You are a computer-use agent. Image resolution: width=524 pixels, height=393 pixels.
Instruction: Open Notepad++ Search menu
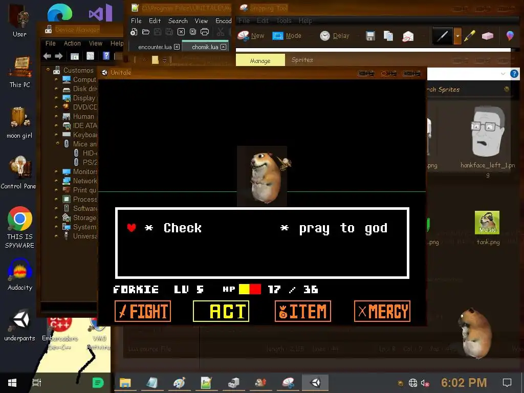coord(178,20)
